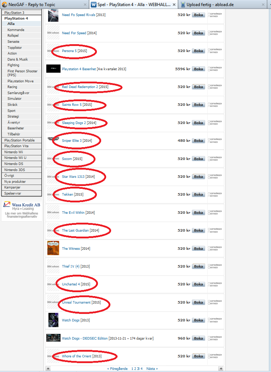Open the Racing subcategory
The width and height of the screenshot is (271, 372).
click(x=12, y=87)
